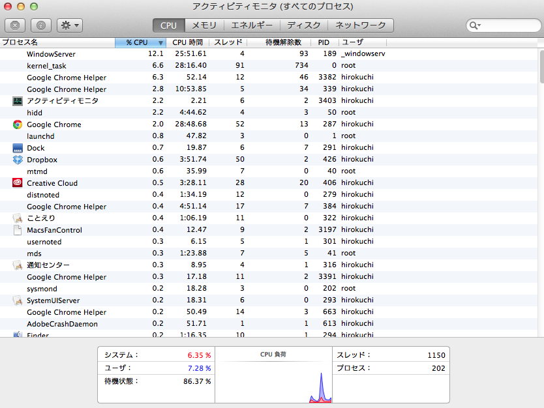Screen dimensions: 544x408
Task: Click the Creative Cloud process name
Action: (x=52, y=183)
